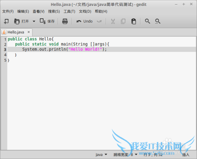
Task: Click "main(String []args)" on line 2
Action: coord(84,44)
